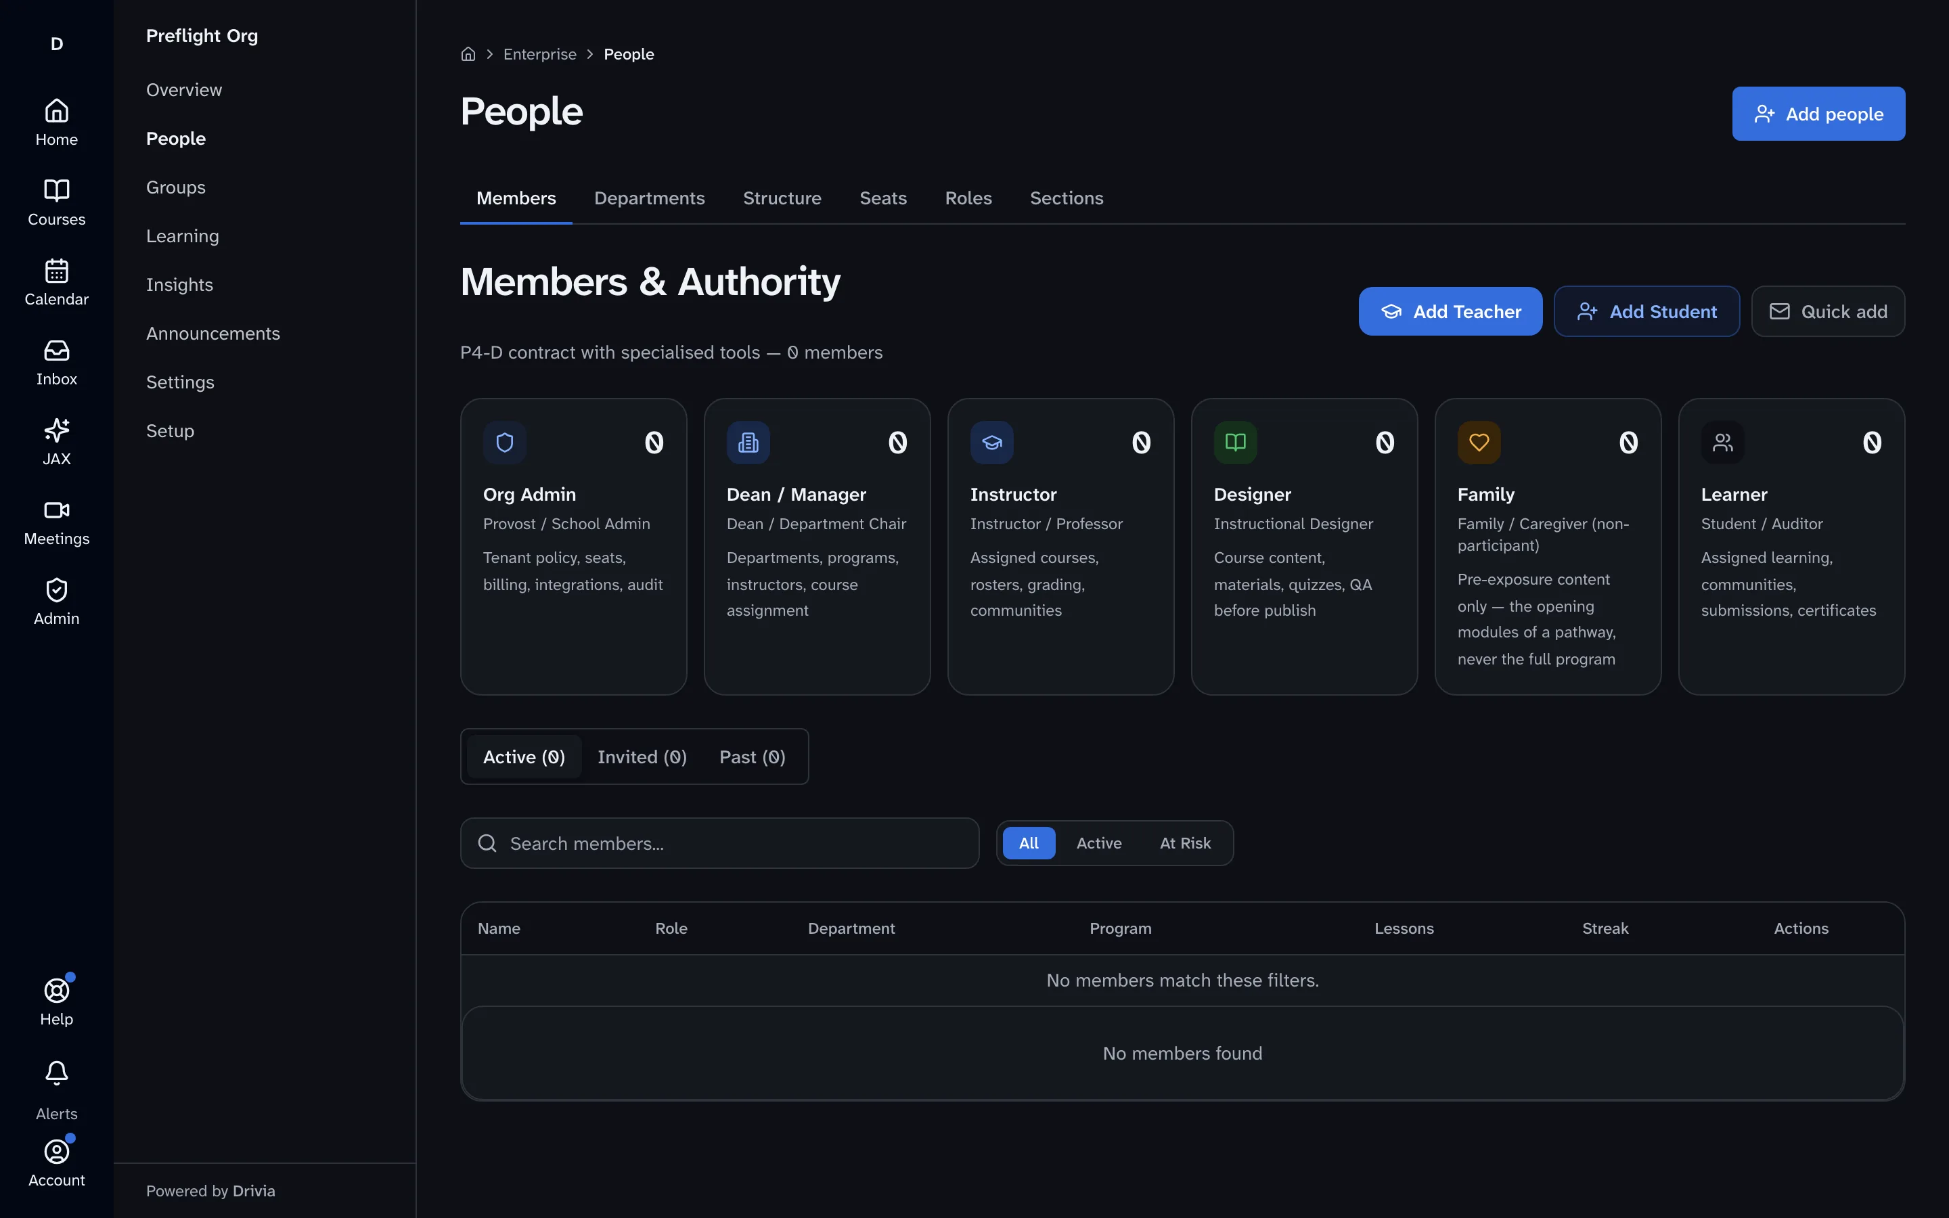This screenshot has height=1218, width=1949.
Task: Open the Roles tab
Action: pyautogui.click(x=968, y=198)
